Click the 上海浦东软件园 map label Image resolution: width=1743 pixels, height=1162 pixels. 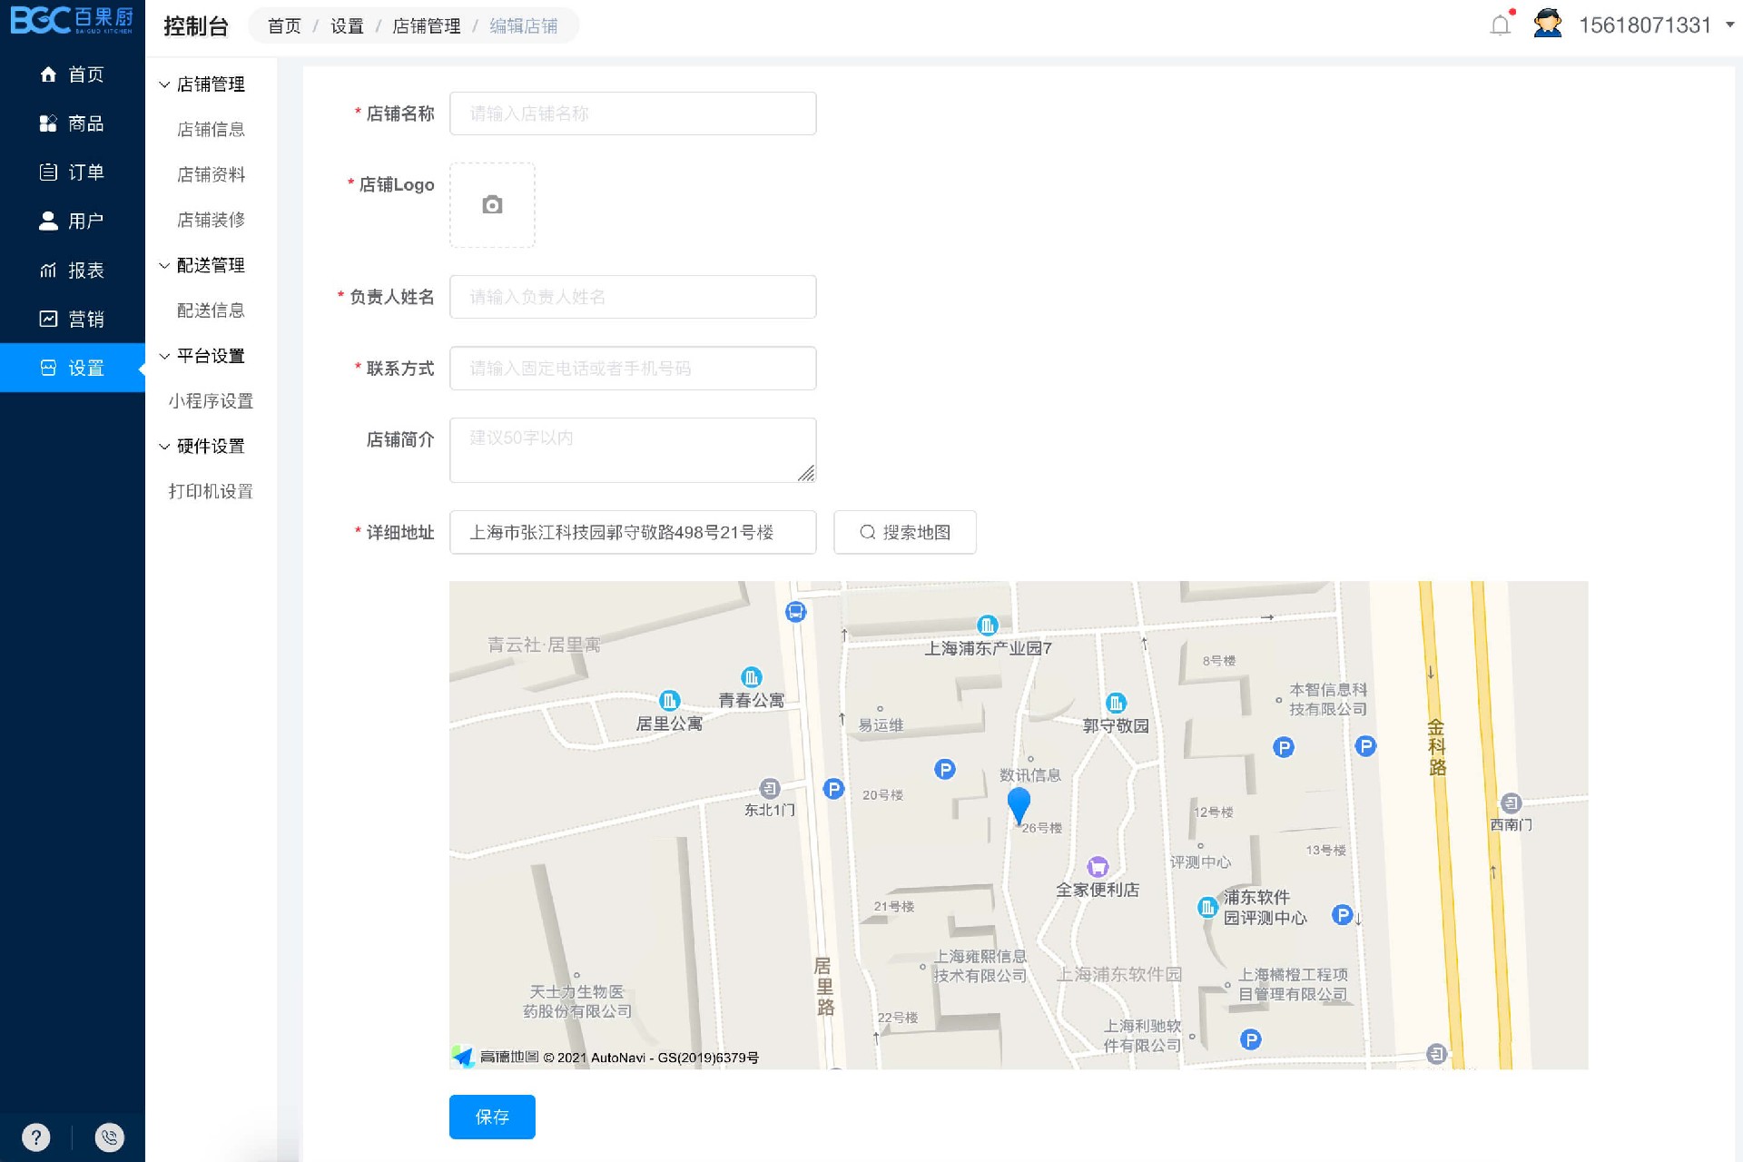(1119, 974)
